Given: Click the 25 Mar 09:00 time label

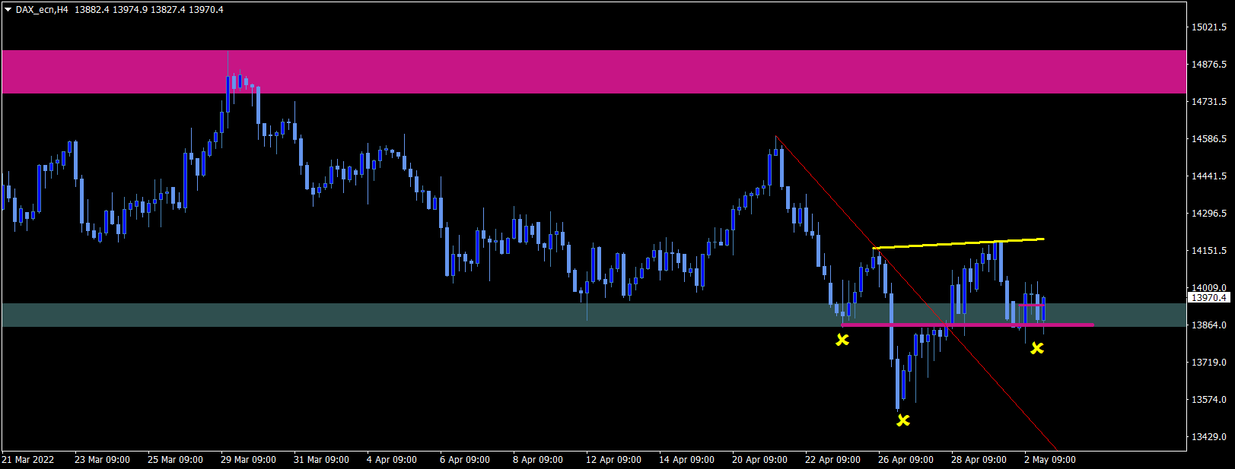Looking at the screenshot, I should (x=175, y=460).
